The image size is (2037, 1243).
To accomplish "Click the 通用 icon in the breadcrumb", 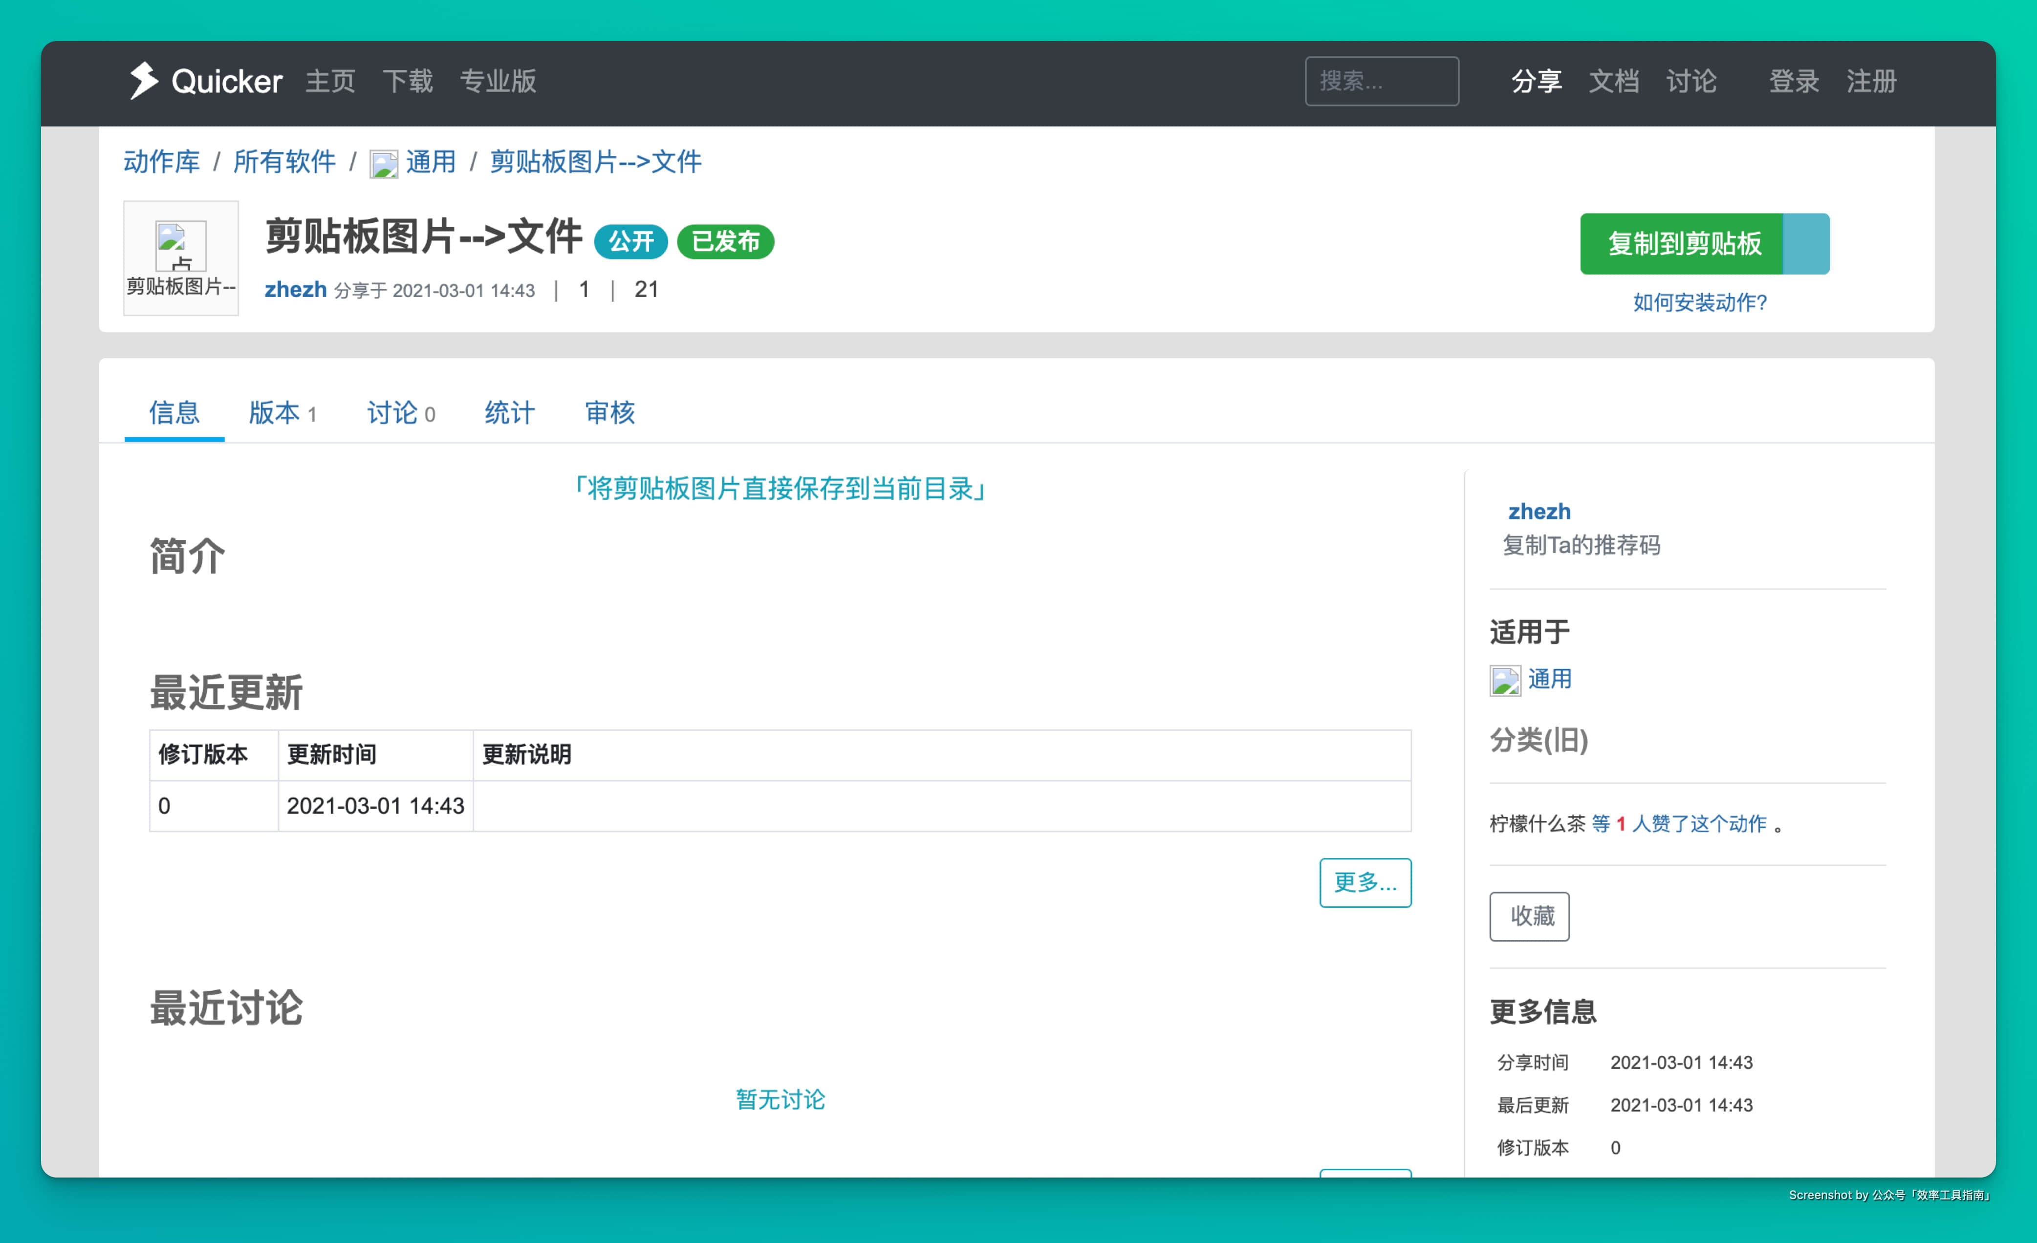I will pyautogui.click(x=384, y=164).
